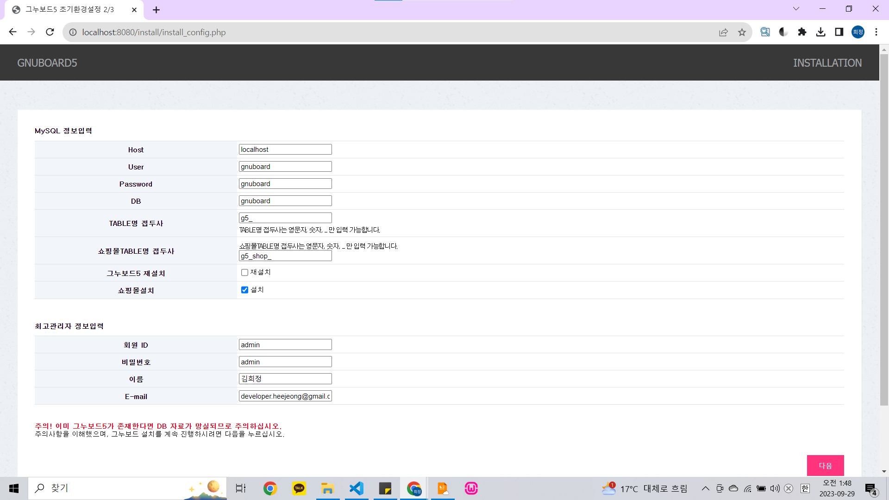889x500 pixels.
Task: Click the scrollbar down arrow
Action: (x=884, y=472)
